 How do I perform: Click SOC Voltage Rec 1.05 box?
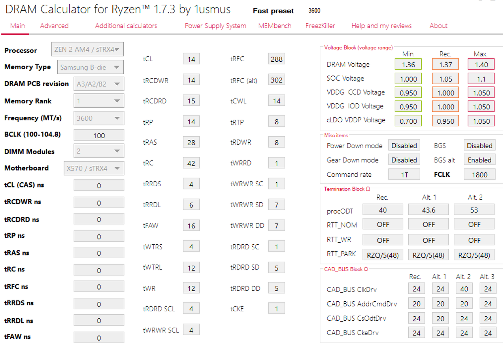[446, 79]
